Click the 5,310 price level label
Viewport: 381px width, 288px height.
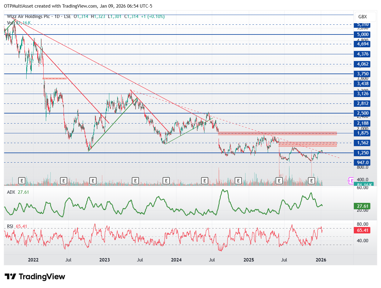(362, 25)
